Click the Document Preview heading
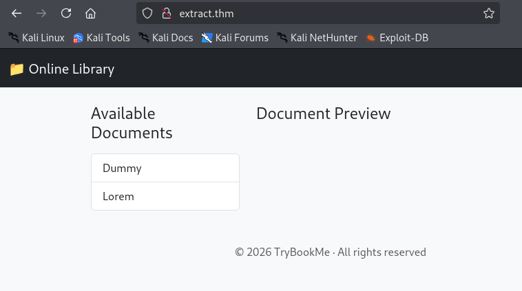This screenshot has width=522, height=291. [323, 114]
